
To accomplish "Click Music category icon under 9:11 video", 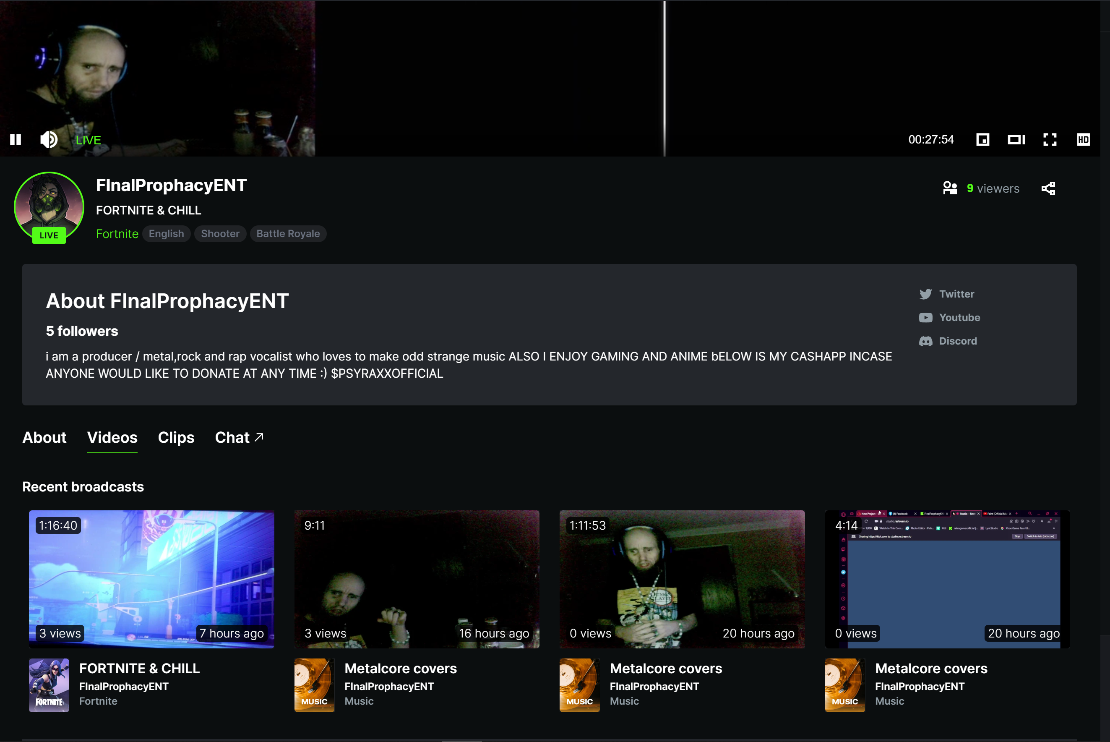I will [315, 685].
